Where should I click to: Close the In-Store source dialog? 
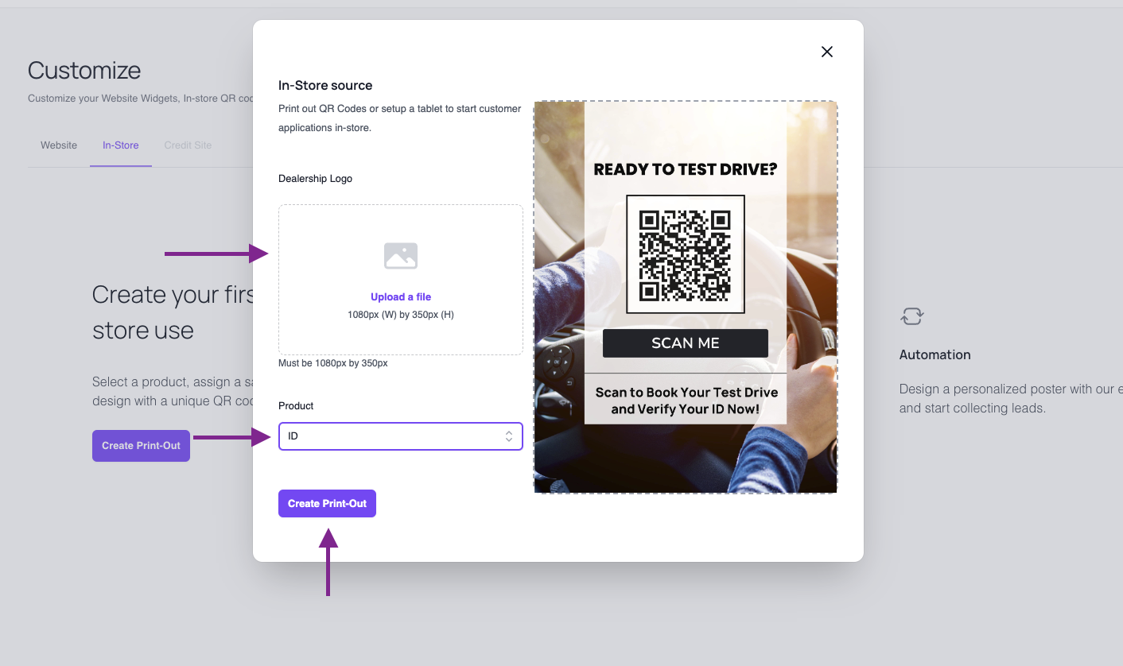(827, 52)
